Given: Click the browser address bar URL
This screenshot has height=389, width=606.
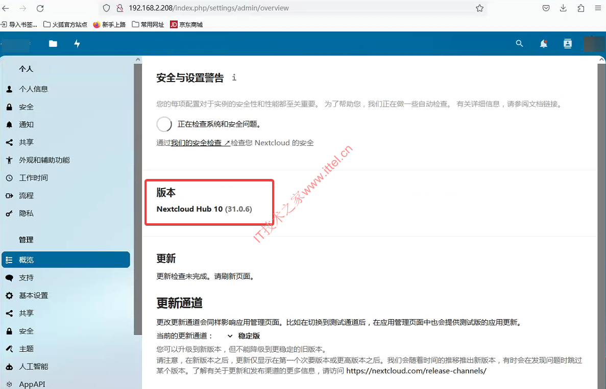Looking at the screenshot, I should pos(209,8).
